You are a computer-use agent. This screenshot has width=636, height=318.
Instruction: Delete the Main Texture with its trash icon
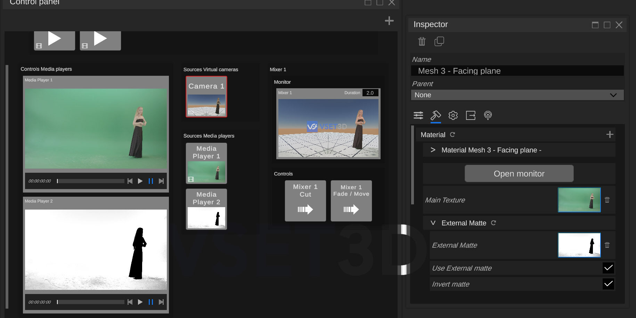click(x=607, y=200)
